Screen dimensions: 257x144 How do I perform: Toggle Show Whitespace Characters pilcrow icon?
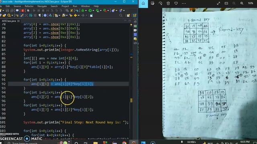point(39,15)
